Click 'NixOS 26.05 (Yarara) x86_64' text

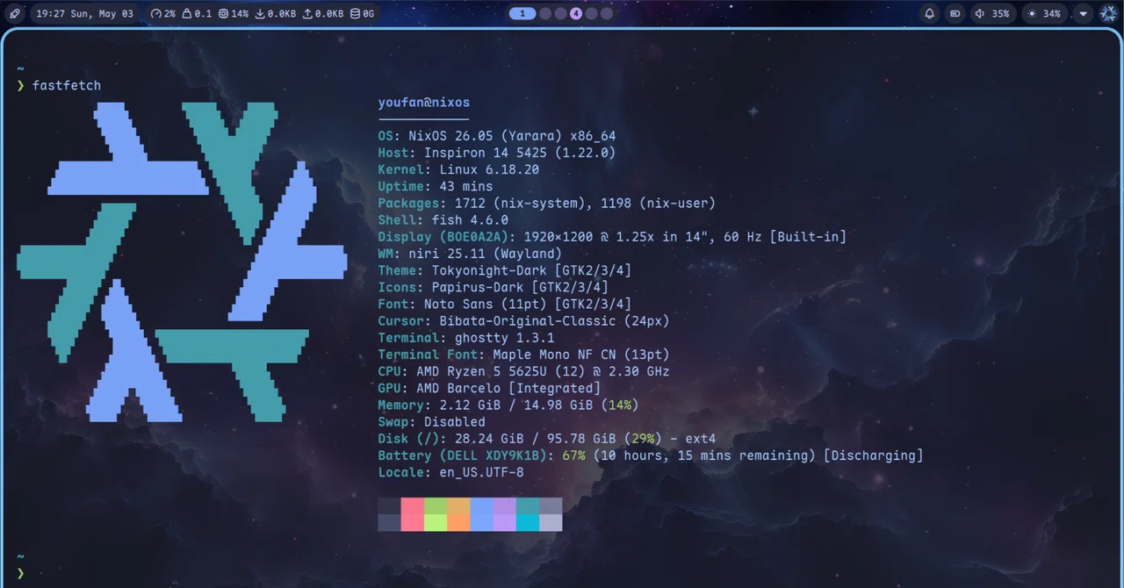click(512, 136)
